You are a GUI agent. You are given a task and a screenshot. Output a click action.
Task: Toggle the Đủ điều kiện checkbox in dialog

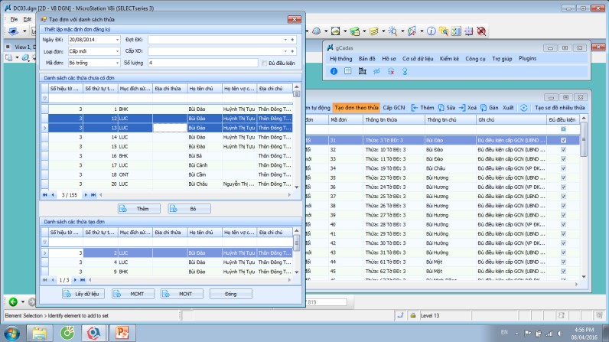click(x=264, y=63)
